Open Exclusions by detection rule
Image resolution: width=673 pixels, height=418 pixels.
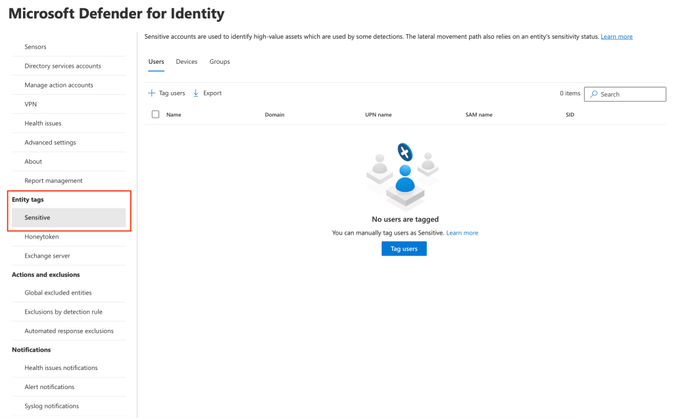(x=62, y=312)
